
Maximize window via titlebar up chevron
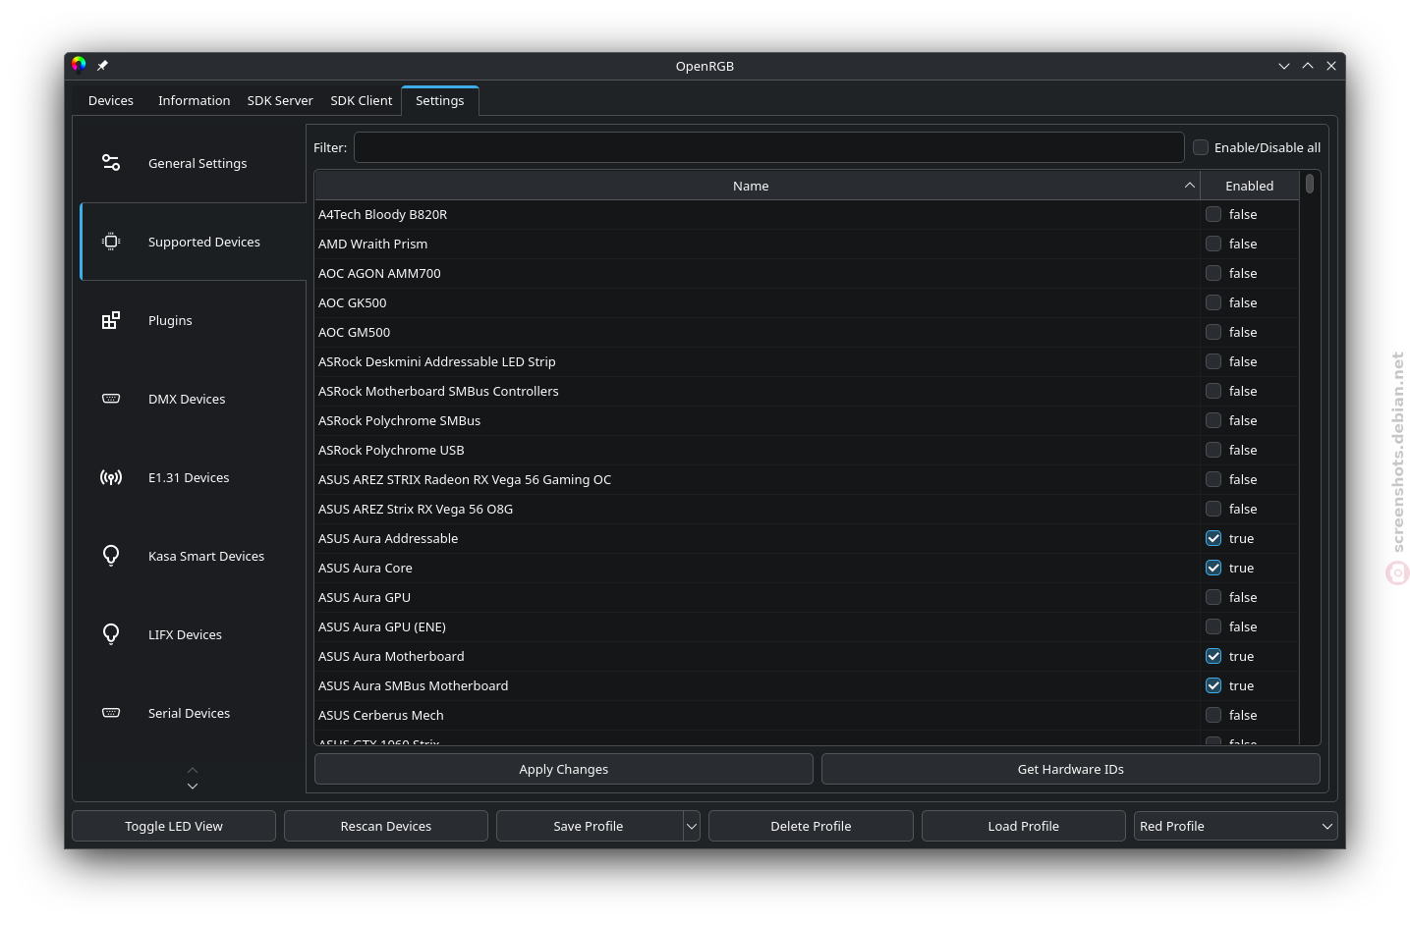(x=1308, y=66)
